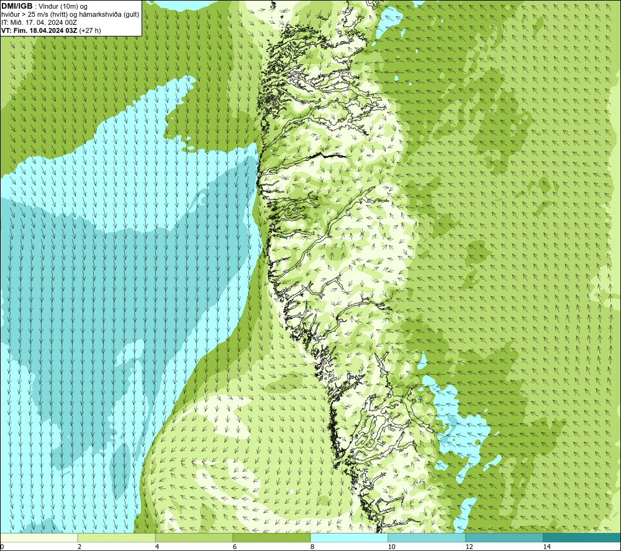Click the legend label '8'
621x551 pixels.
pos(312,547)
